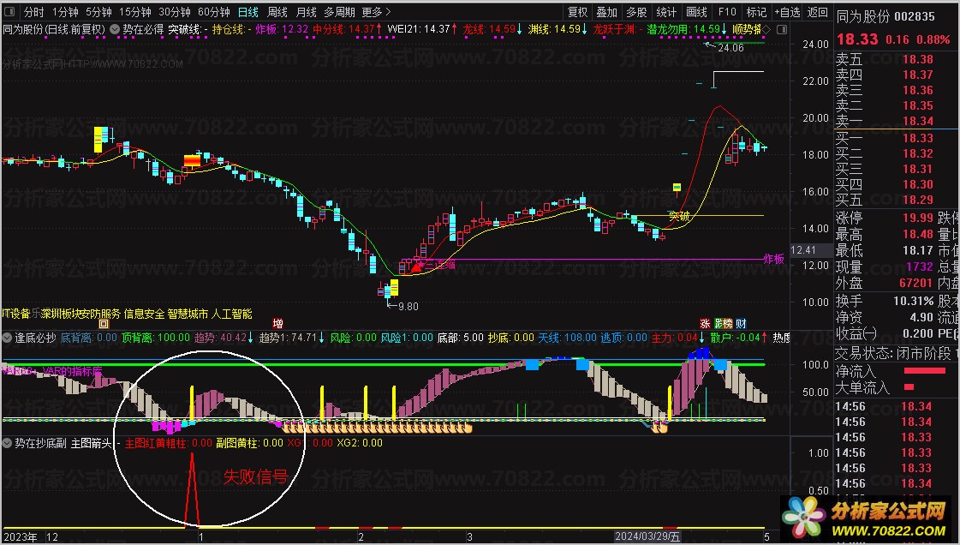Open F10 company information
960x545 pixels.
pos(727,12)
